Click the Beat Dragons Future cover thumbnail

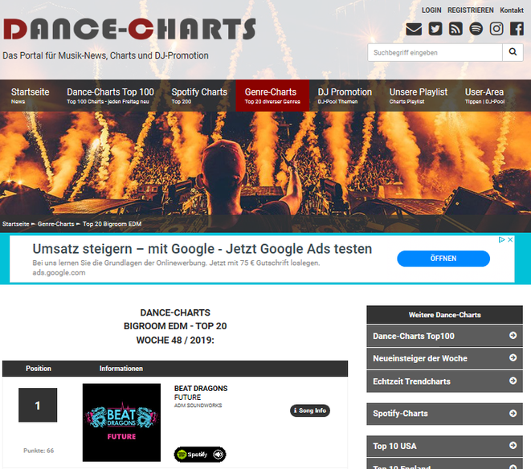coord(121,422)
